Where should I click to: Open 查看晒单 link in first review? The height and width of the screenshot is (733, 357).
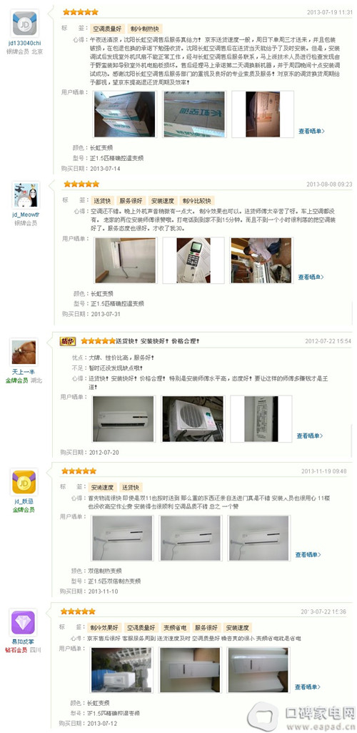(x=311, y=132)
